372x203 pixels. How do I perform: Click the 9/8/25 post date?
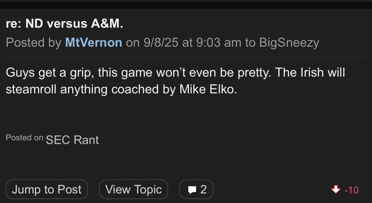pos(161,43)
